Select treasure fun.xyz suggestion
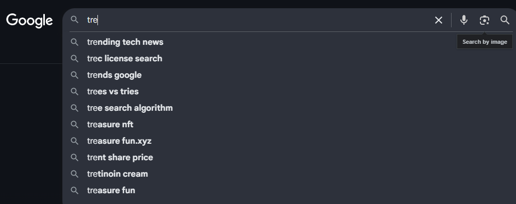 (119, 141)
